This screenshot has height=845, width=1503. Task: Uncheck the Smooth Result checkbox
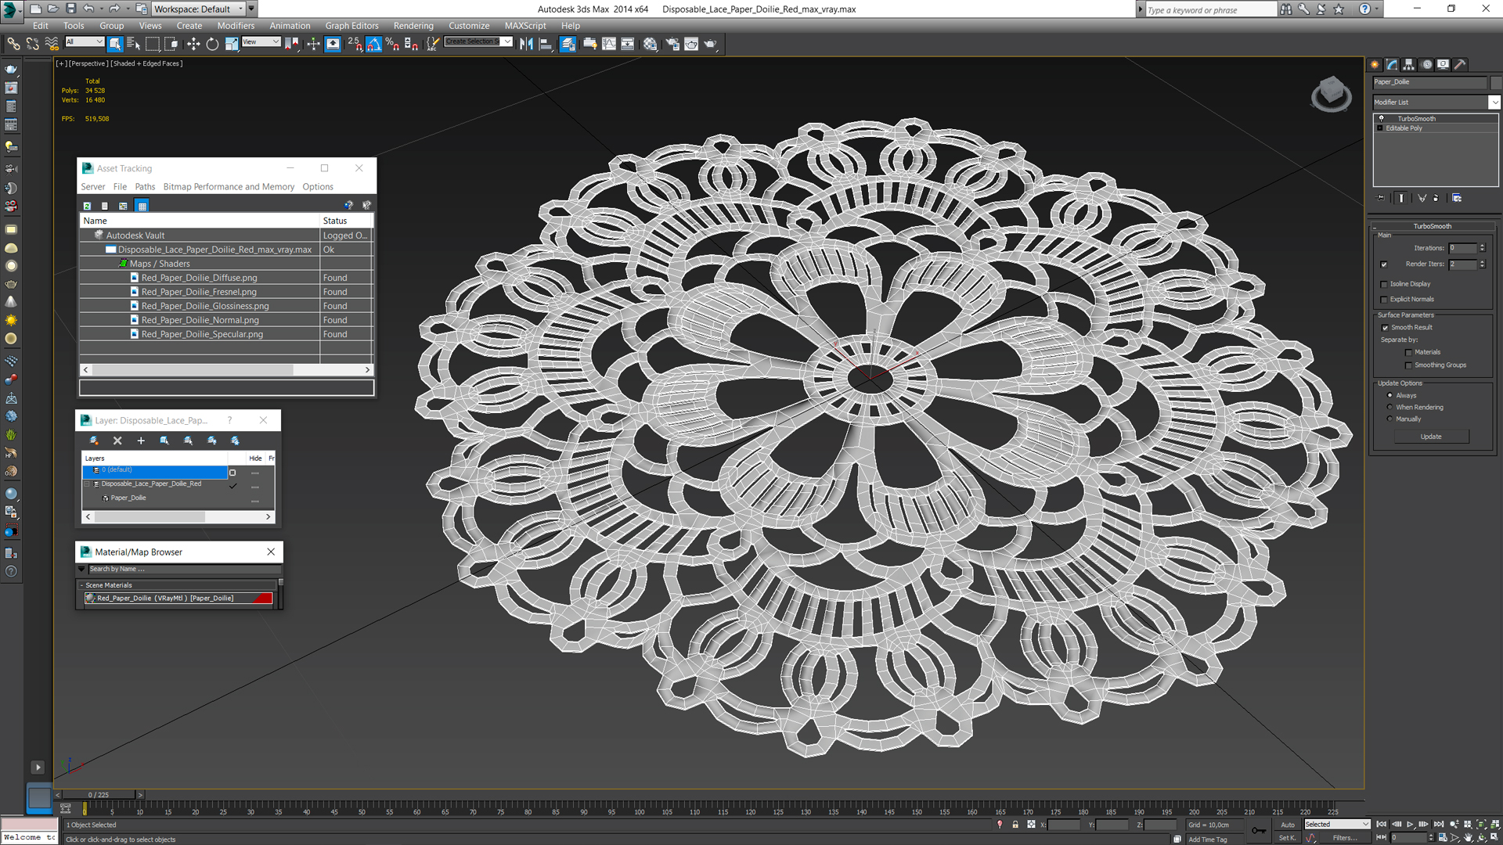(1385, 328)
